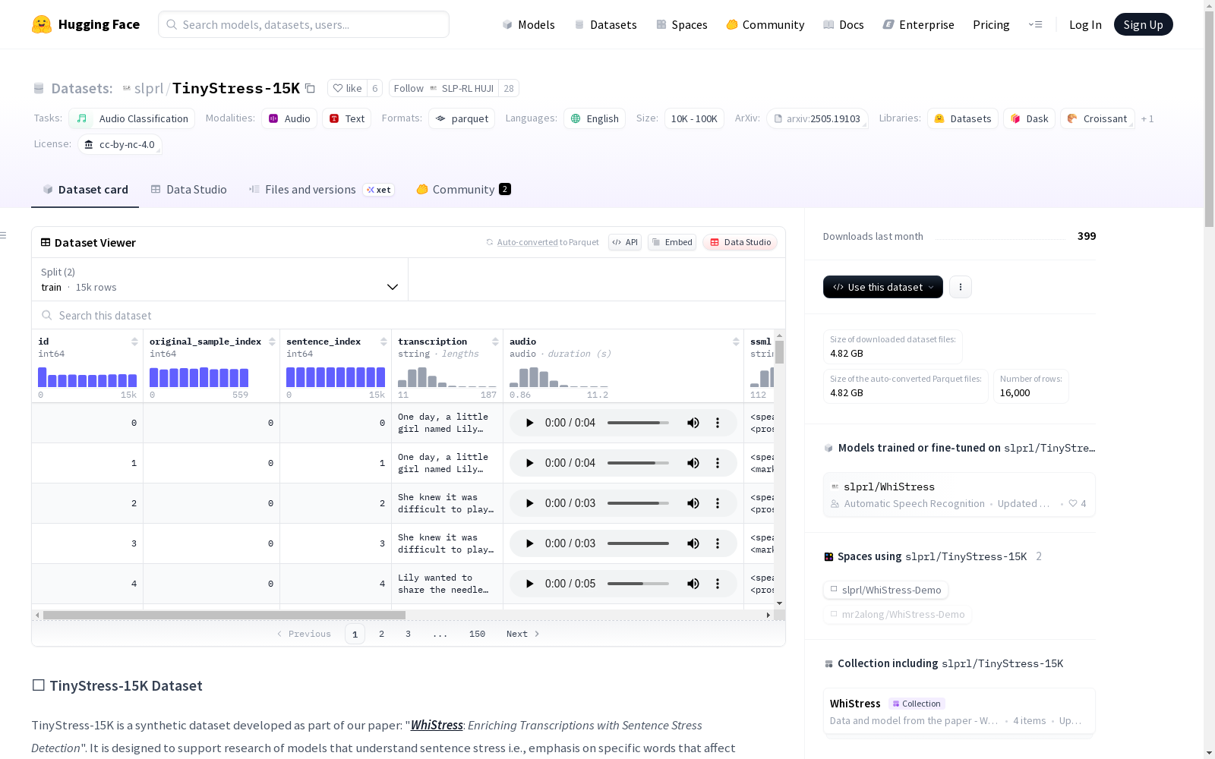Open the cc-by-nc-4.0 license tag
Image resolution: width=1215 pixels, height=759 pixels.
pyautogui.click(x=120, y=144)
